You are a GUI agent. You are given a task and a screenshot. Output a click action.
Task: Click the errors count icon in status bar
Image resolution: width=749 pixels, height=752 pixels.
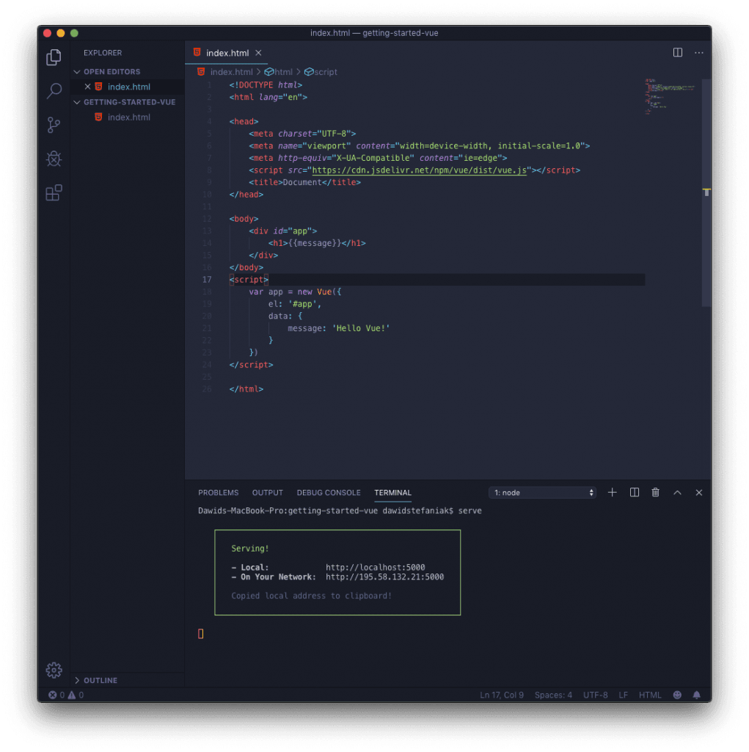[52, 695]
